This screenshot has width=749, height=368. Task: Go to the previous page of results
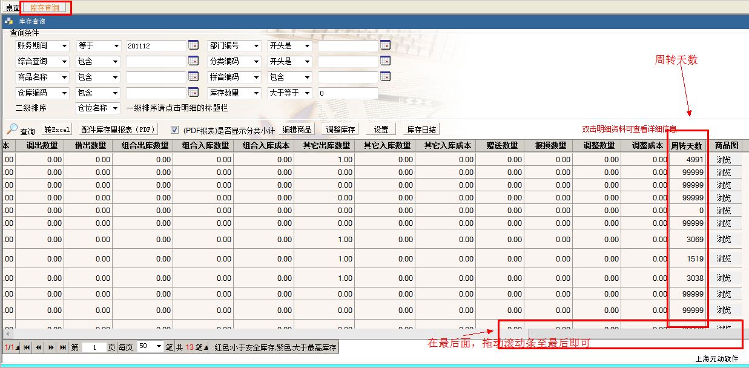pos(39,347)
